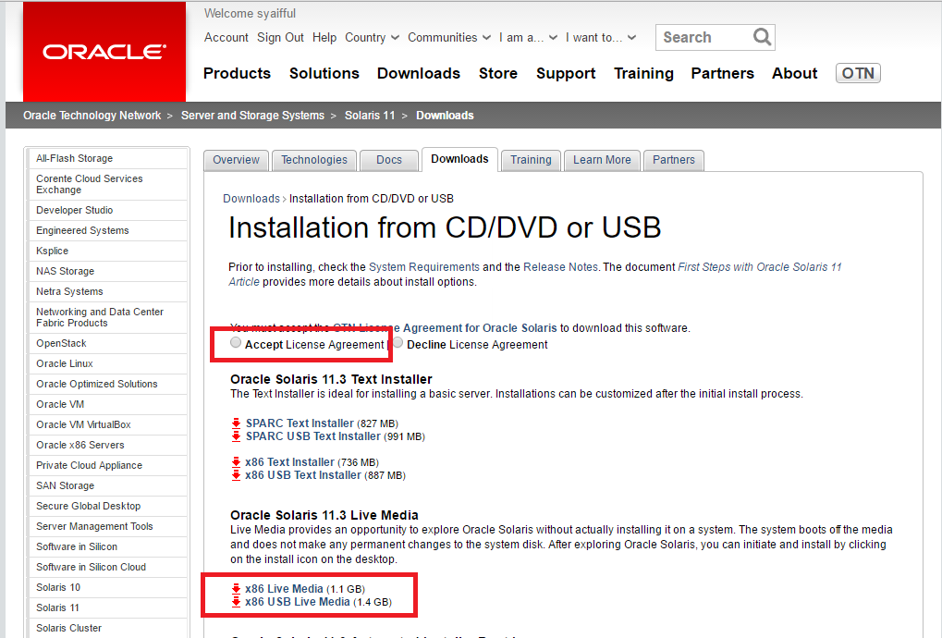Open Oracle VM VirtualBox in sidebar
Viewport: 942px width, 638px height.
(107, 424)
